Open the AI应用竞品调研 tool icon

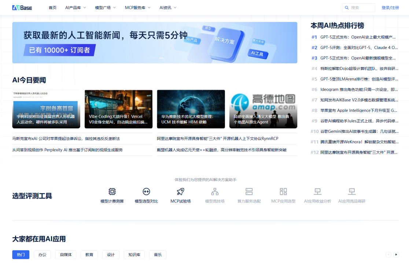pyautogui.click(x=352, y=192)
